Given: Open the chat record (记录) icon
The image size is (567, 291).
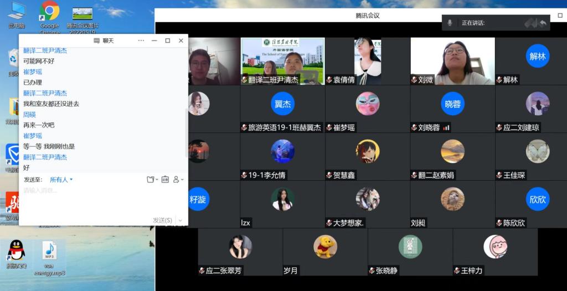Looking at the screenshot, I should tap(164, 180).
